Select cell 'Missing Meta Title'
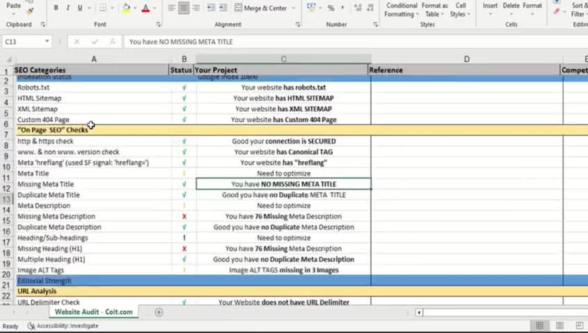 coord(93,184)
